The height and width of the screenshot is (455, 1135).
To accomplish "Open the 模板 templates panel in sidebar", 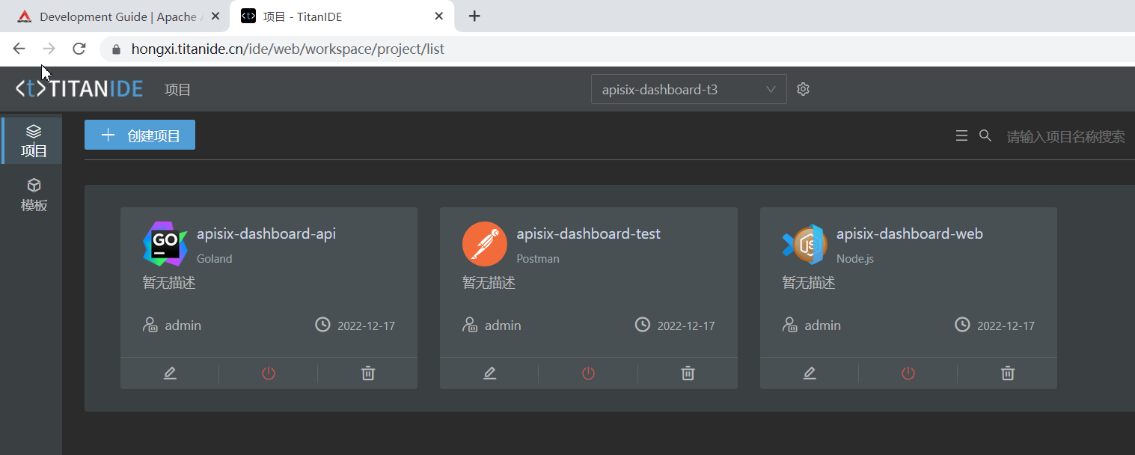I will pyautogui.click(x=33, y=195).
